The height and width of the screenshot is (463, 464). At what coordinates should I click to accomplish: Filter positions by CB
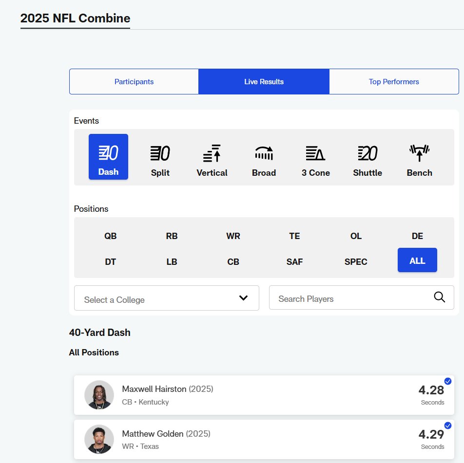[x=233, y=261]
